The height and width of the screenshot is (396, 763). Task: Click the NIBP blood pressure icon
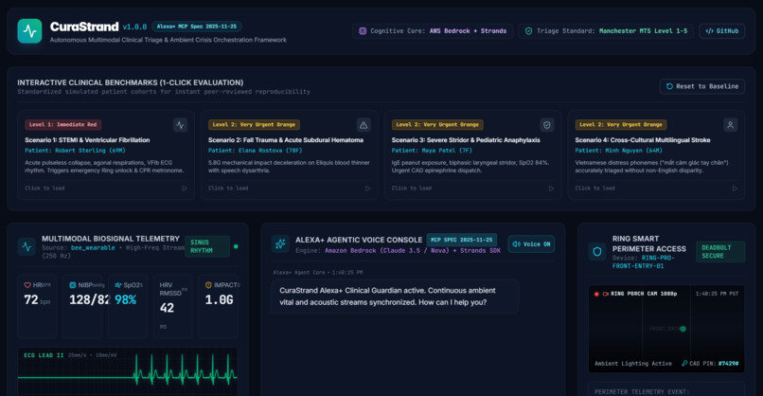coord(73,285)
